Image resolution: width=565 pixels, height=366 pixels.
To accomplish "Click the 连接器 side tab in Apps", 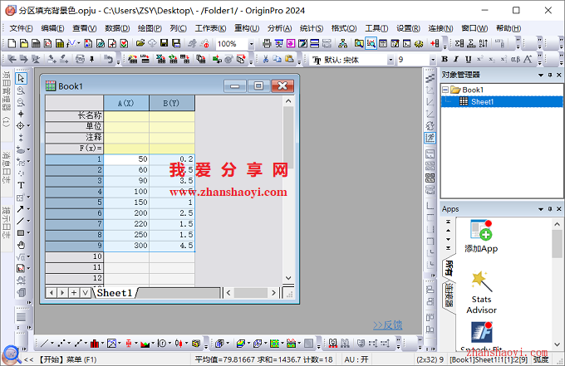I will tap(449, 295).
